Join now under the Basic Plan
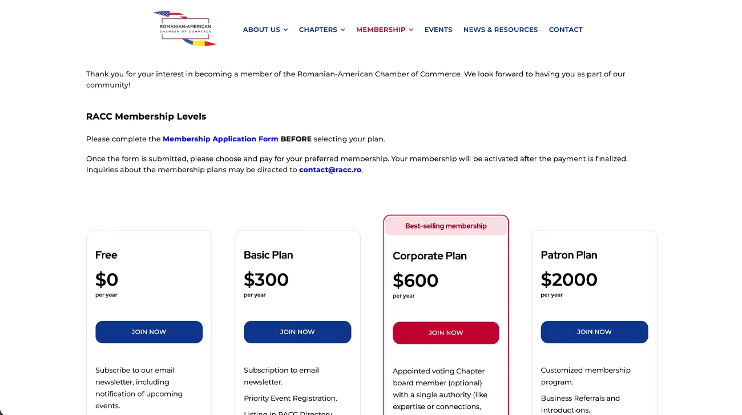The image size is (742, 415). (x=297, y=332)
